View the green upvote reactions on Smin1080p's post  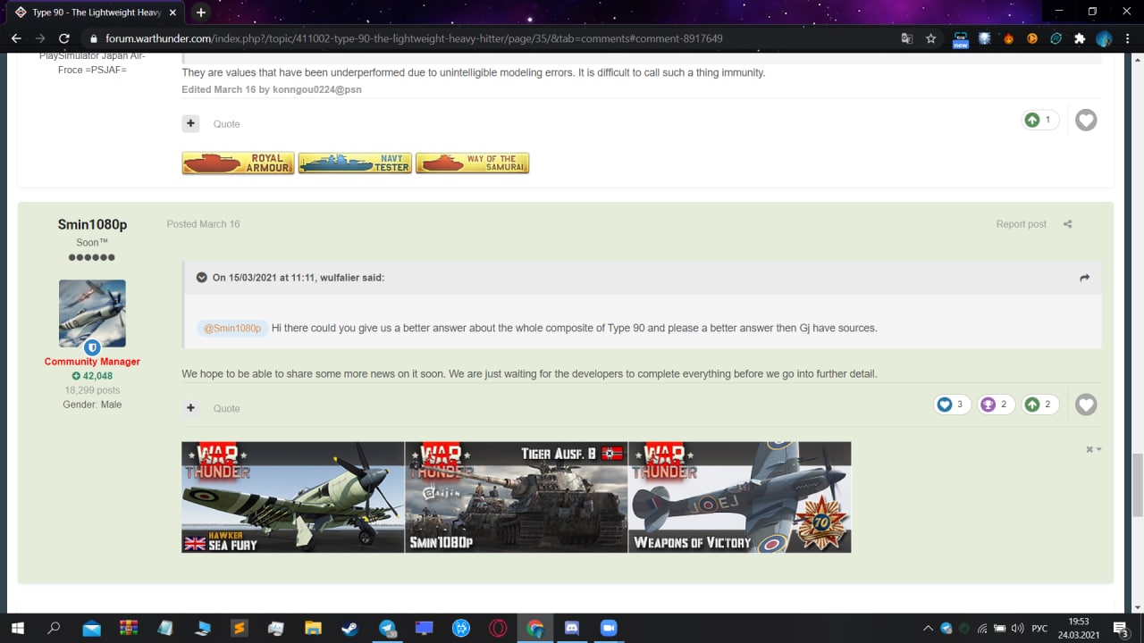[x=1040, y=405]
